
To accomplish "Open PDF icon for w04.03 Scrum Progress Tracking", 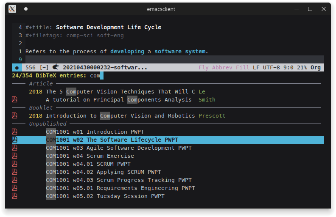I will tap(14, 180).
